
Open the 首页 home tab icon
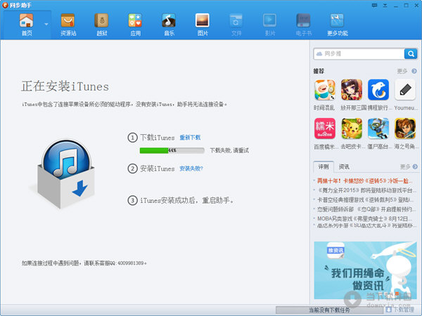[27, 20]
